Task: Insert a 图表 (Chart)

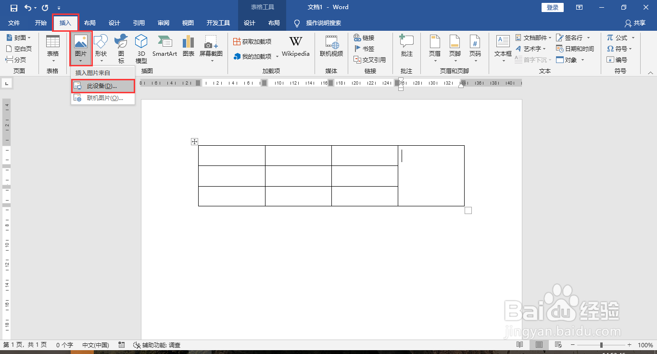Action: [188, 48]
